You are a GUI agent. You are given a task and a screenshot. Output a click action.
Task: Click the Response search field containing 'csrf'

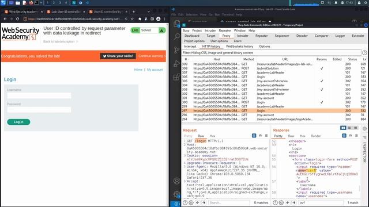pyautogui.click(x=321, y=202)
